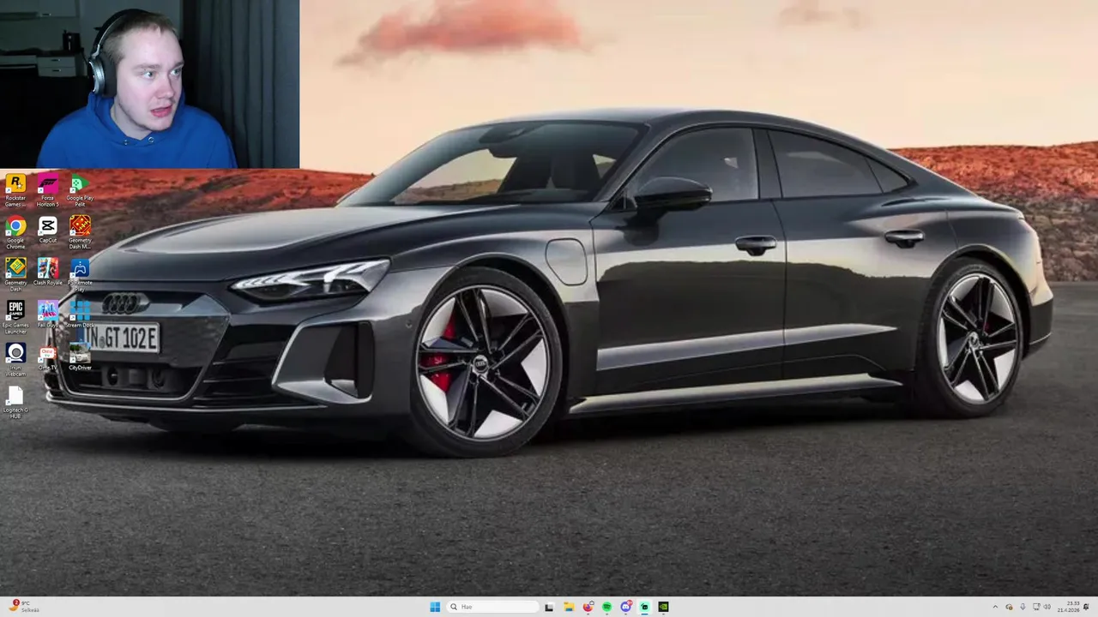Viewport: 1098px width, 617px height.
Task: Expand the hidden system tray icons chevron
Action: tap(996, 607)
